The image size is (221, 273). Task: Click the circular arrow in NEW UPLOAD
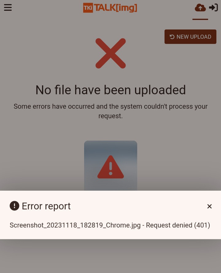click(172, 37)
